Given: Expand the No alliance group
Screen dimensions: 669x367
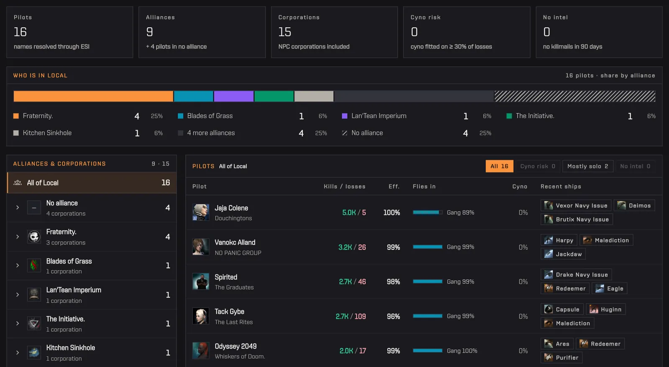Looking at the screenshot, I should 18,208.
